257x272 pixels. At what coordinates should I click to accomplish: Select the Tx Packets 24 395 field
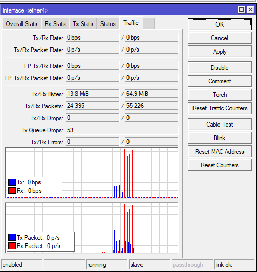point(92,106)
